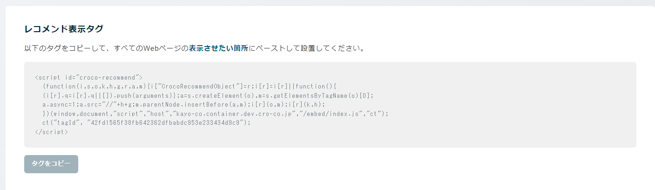Click the closing </script> tag line

[x=51, y=132]
